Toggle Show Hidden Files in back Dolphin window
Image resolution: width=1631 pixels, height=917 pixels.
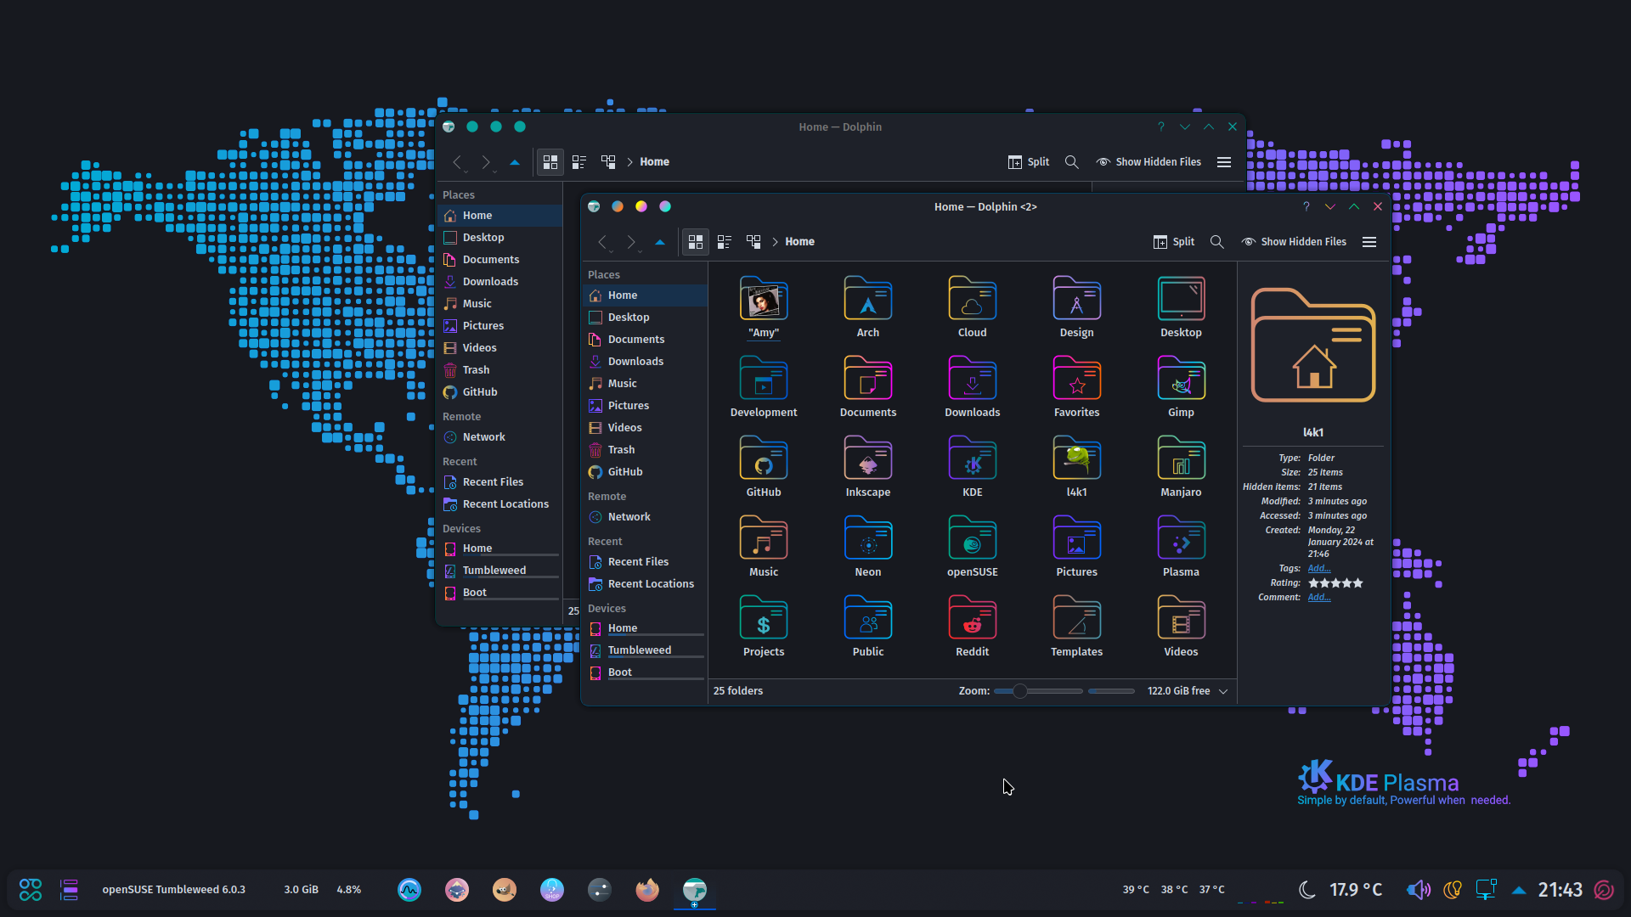(x=1148, y=162)
